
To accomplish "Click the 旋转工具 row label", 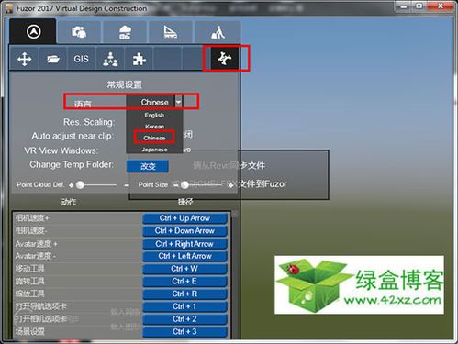I will pyautogui.click(x=29, y=281).
